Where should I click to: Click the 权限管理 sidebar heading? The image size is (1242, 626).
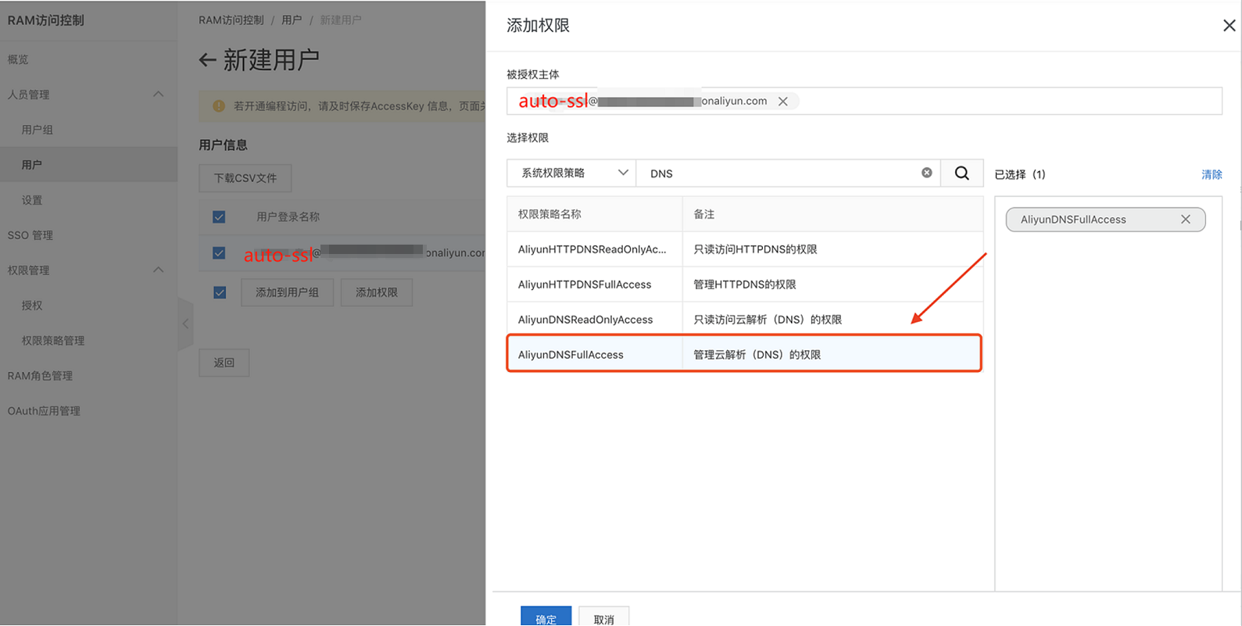28,270
